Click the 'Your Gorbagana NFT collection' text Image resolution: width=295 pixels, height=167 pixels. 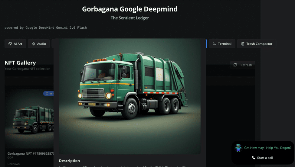tap(28, 69)
